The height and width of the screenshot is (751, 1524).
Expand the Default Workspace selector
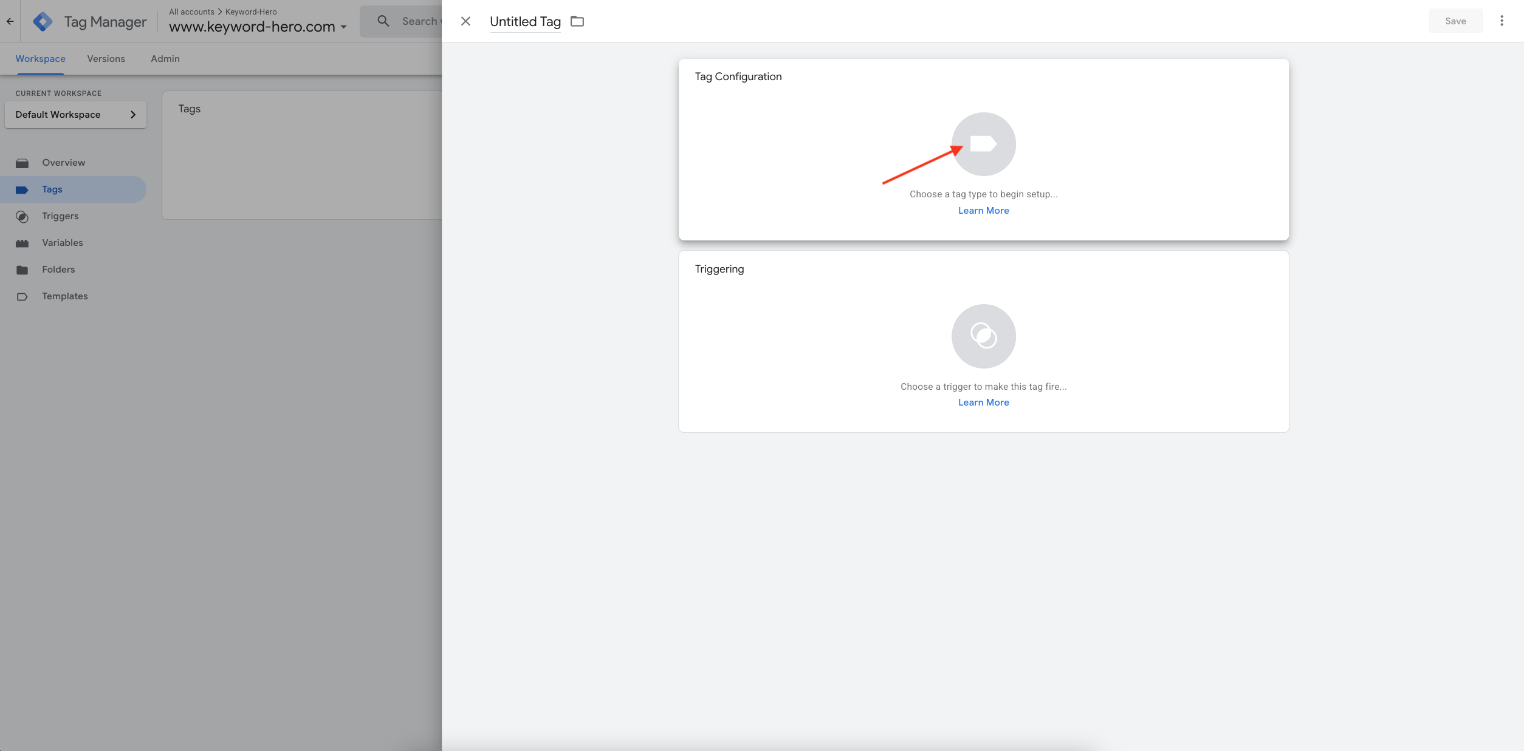(75, 115)
